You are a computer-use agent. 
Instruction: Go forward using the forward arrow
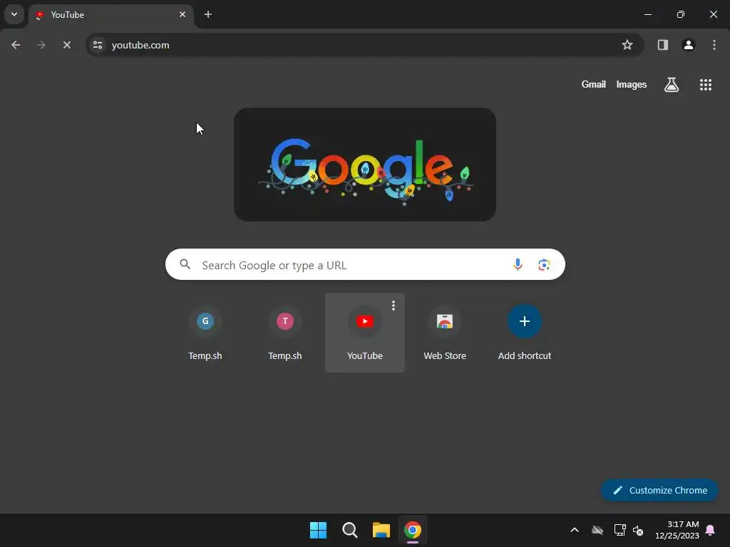click(x=41, y=45)
